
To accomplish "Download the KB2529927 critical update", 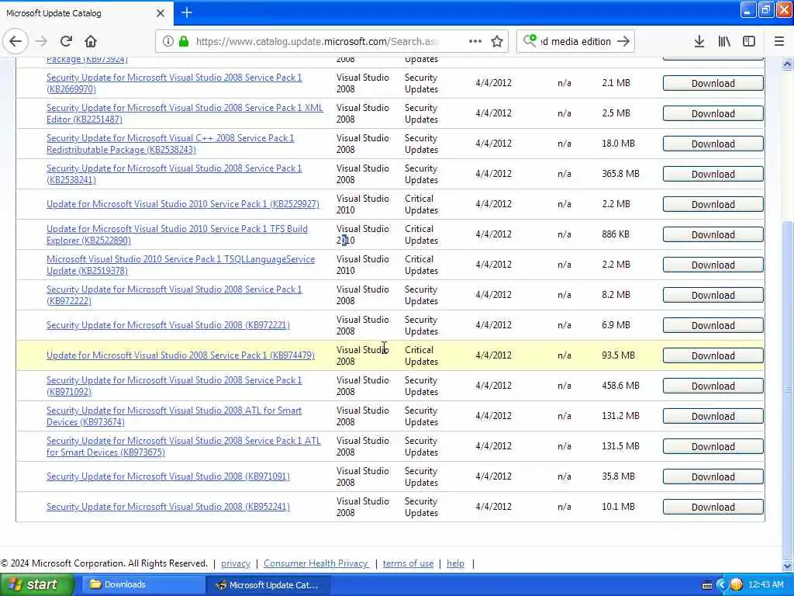I will [713, 204].
